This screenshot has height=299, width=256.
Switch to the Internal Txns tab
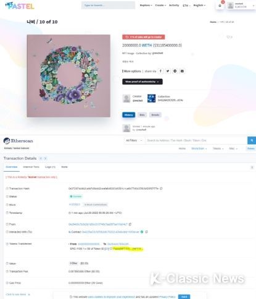(31, 167)
